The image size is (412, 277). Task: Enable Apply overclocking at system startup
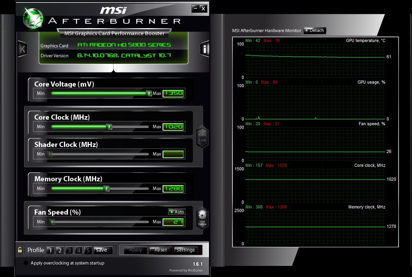(x=26, y=263)
